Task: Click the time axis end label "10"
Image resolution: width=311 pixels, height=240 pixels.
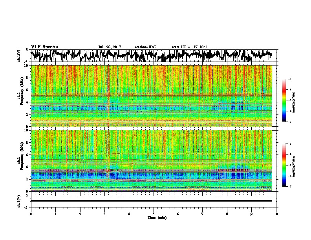Action: (x=276, y=214)
